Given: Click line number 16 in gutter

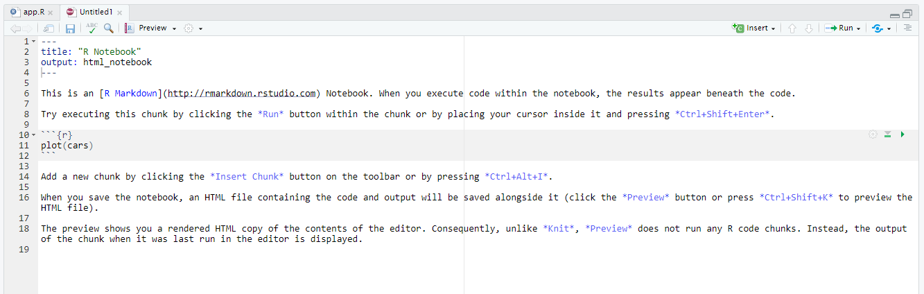Looking at the screenshot, I should 24,198.
